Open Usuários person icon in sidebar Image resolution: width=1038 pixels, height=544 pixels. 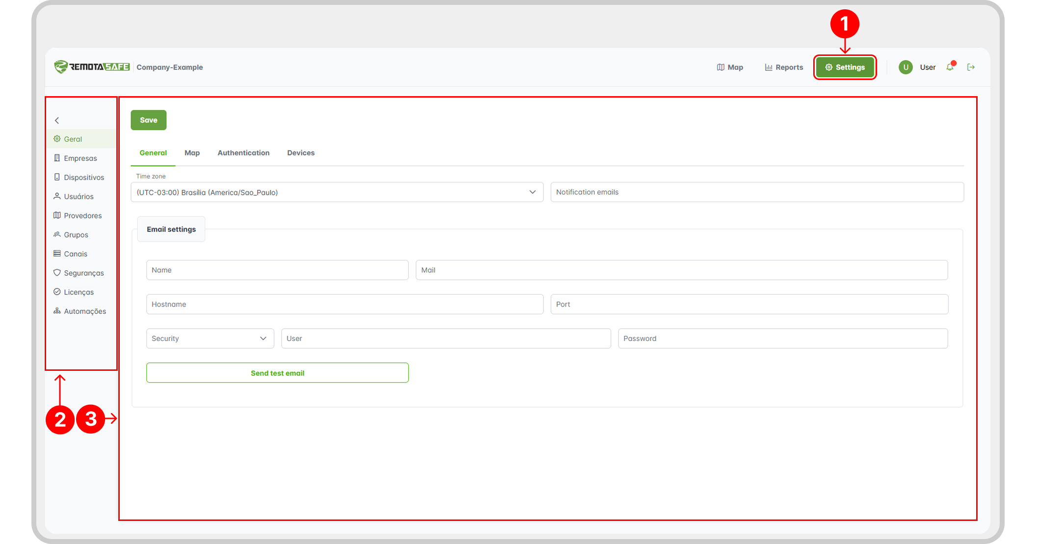point(57,196)
